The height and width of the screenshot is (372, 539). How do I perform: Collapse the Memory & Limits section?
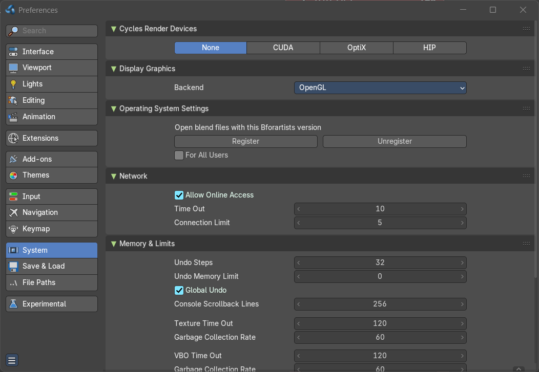click(113, 244)
